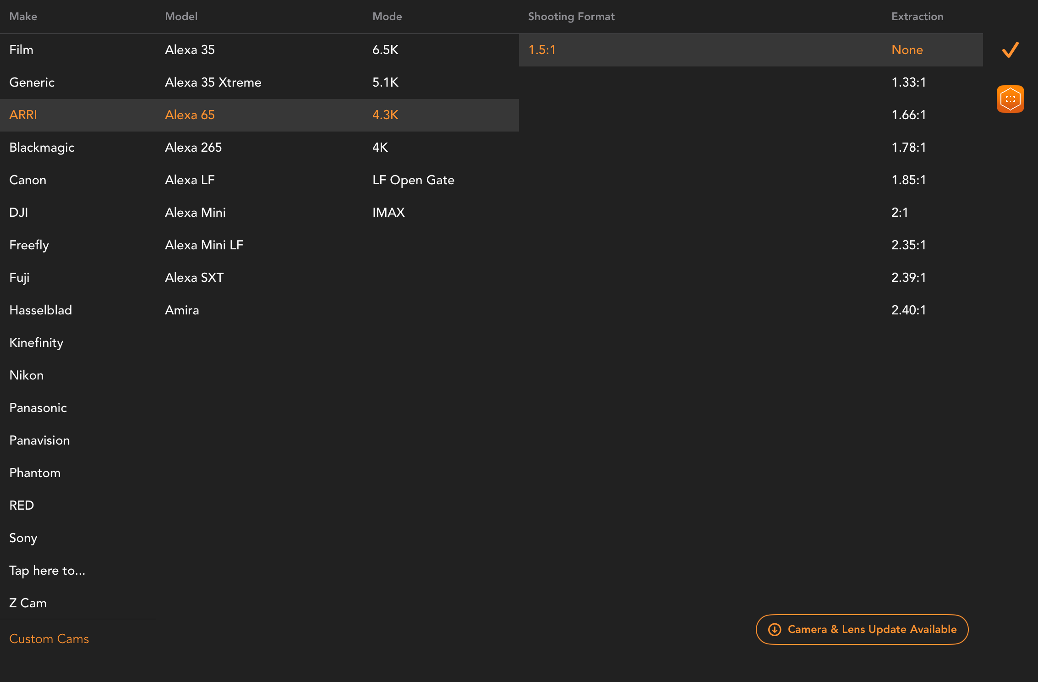The width and height of the screenshot is (1038, 682).
Task: Choose Alexa LF model
Action: [x=259, y=180]
